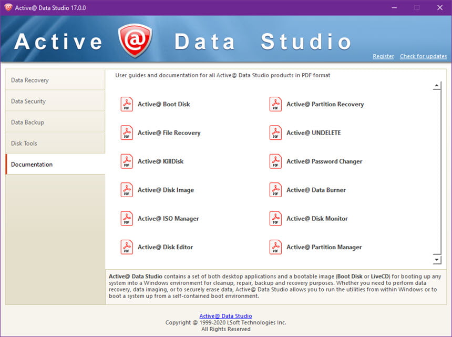Click the Active@ Data Burner label
The width and height of the screenshot is (452, 337).
coord(316,190)
